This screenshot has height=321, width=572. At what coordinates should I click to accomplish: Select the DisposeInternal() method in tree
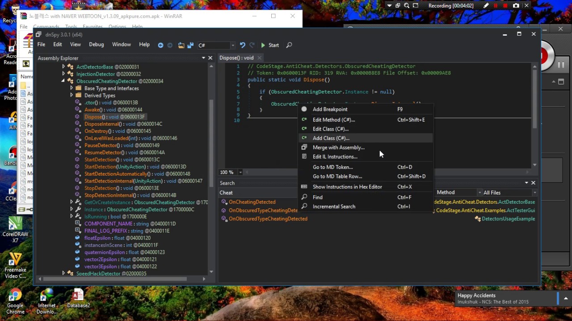(x=123, y=124)
